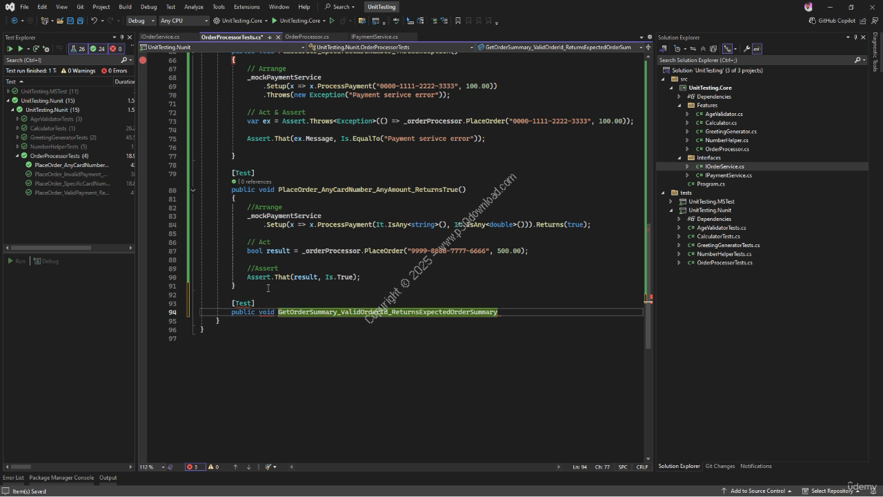
Task: Collapse the code region at line 80
Action: click(x=193, y=190)
